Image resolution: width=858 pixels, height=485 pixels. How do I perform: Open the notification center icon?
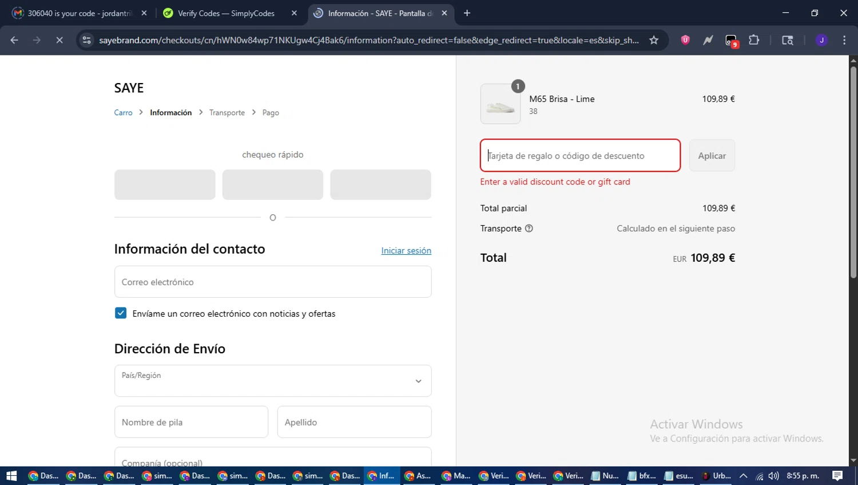click(837, 476)
